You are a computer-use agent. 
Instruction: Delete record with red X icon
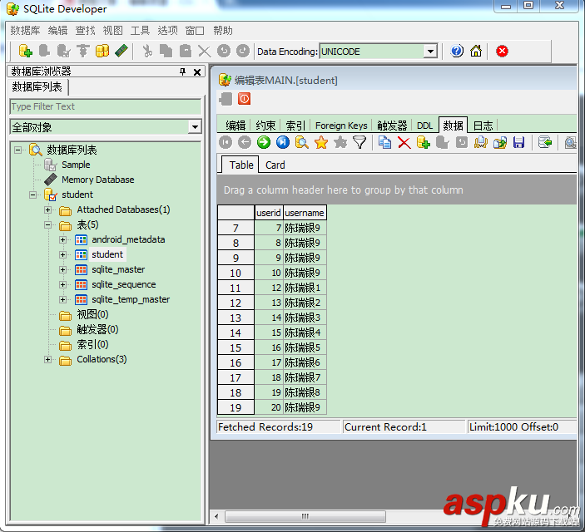point(404,142)
